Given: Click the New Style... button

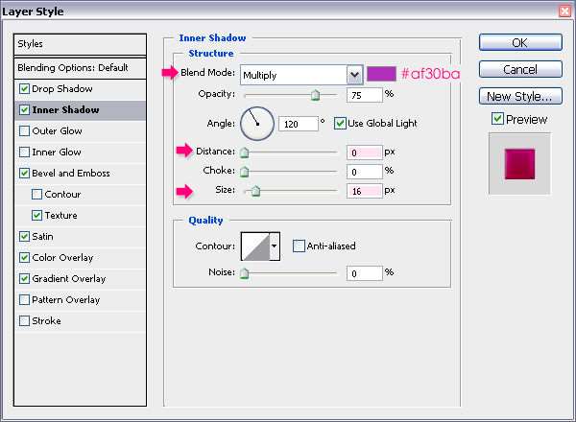Looking at the screenshot, I should (x=520, y=96).
